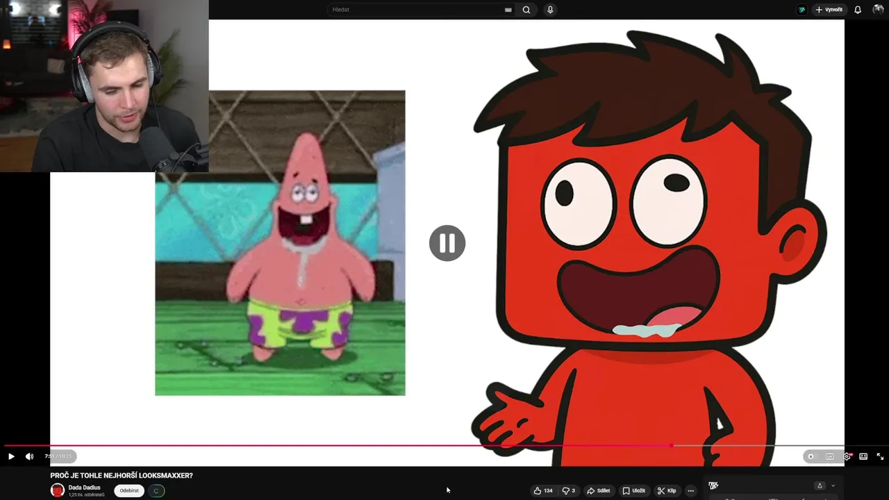Like the video with thumbs-up 134
The width and height of the screenshot is (889, 500).
543,490
